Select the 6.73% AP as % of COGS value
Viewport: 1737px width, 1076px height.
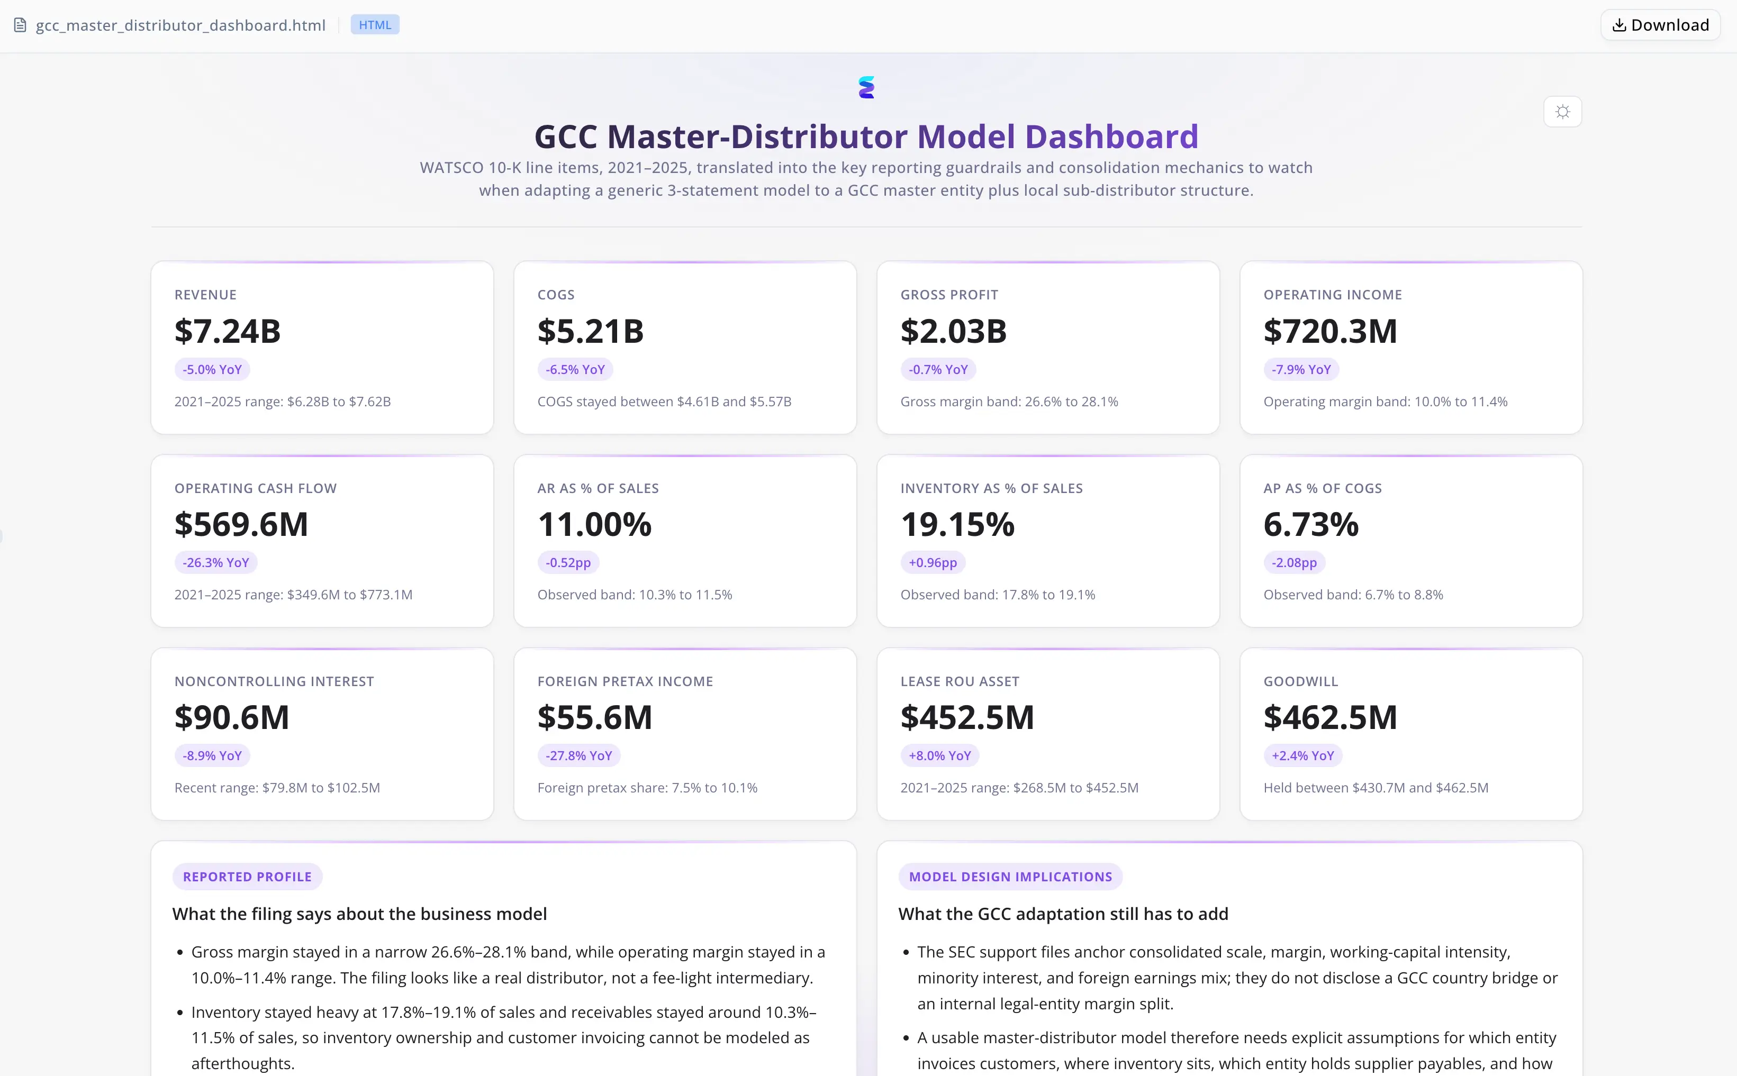tap(1311, 524)
